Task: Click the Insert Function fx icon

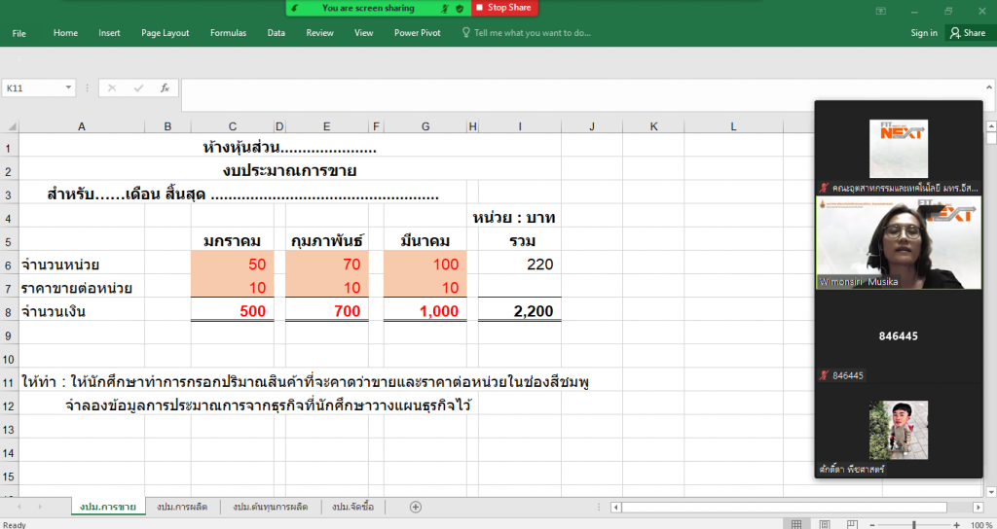Action: click(165, 88)
